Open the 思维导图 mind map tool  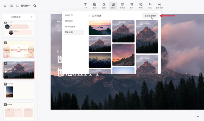click(159, 6)
